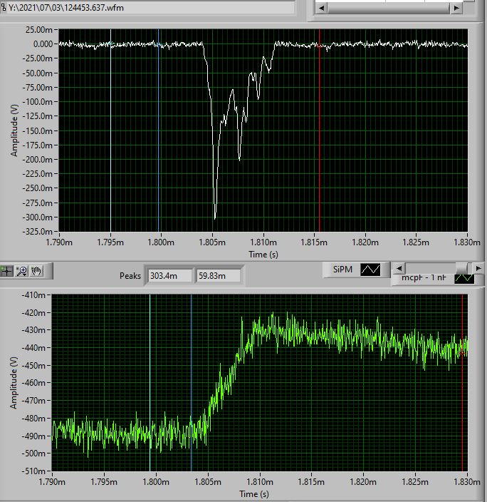
Task: Click the white cursor line in upper graph
Action: coord(110,143)
